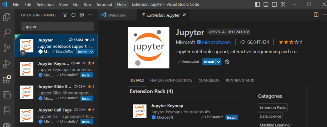The height and width of the screenshot is (127, 327).
Task: Open the Help menu
Action: coord(121,4)
